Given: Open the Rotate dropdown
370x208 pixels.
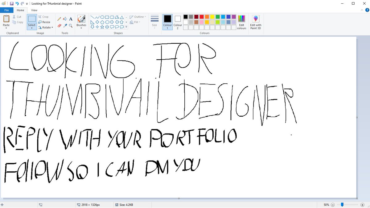Looking at the screenshot, I should tap(46, 27).
